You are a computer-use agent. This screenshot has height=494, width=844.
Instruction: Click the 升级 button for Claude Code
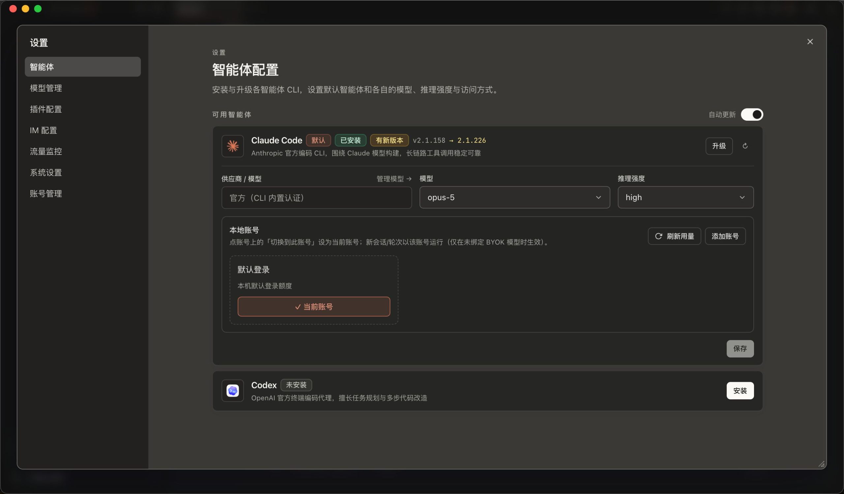[x=719, y=146]
